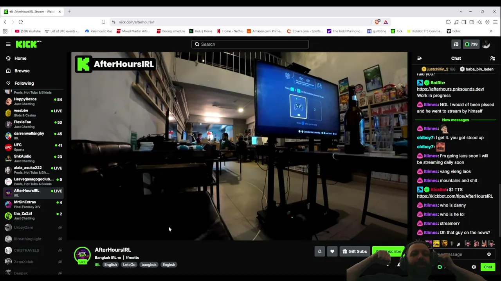
Task: Open the Paramount Plus bookmark
Action: click(x=98, y=31)
